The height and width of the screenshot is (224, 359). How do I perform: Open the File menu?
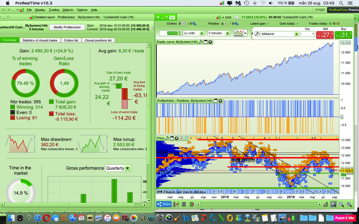click(x=29, y=10)
